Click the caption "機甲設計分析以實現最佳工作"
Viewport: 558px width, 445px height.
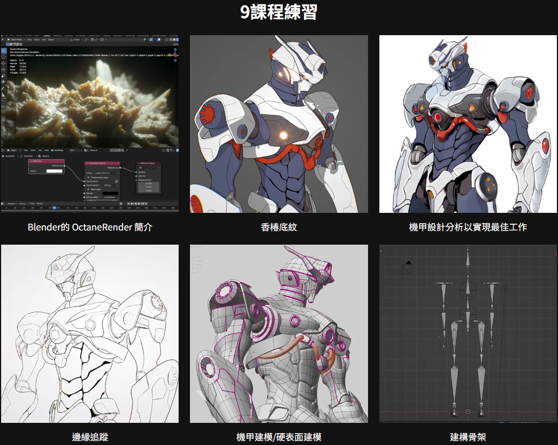point(468,227)
